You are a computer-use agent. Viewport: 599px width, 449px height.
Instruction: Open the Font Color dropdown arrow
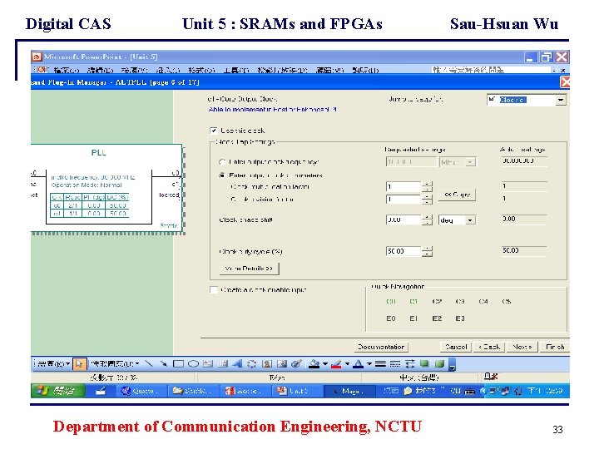point(369,364)
